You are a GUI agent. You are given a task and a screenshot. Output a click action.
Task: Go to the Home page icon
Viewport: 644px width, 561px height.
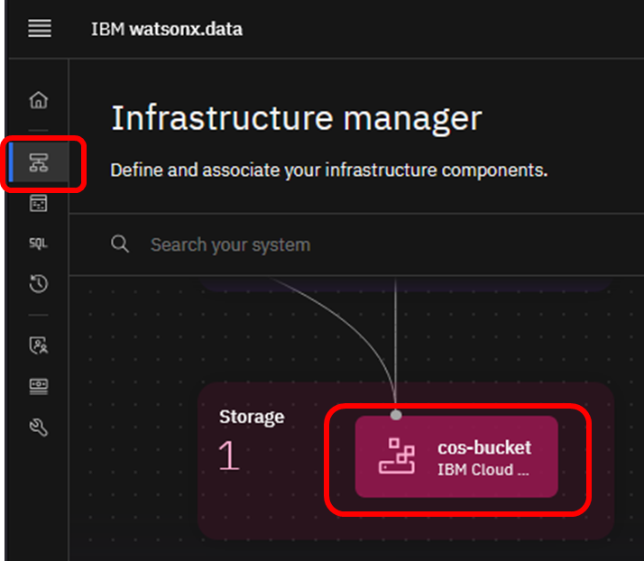click(39, 100)
